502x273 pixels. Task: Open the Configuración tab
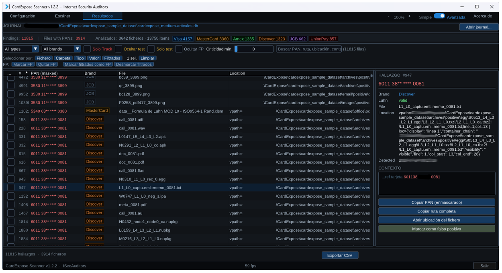coord(22,16)
